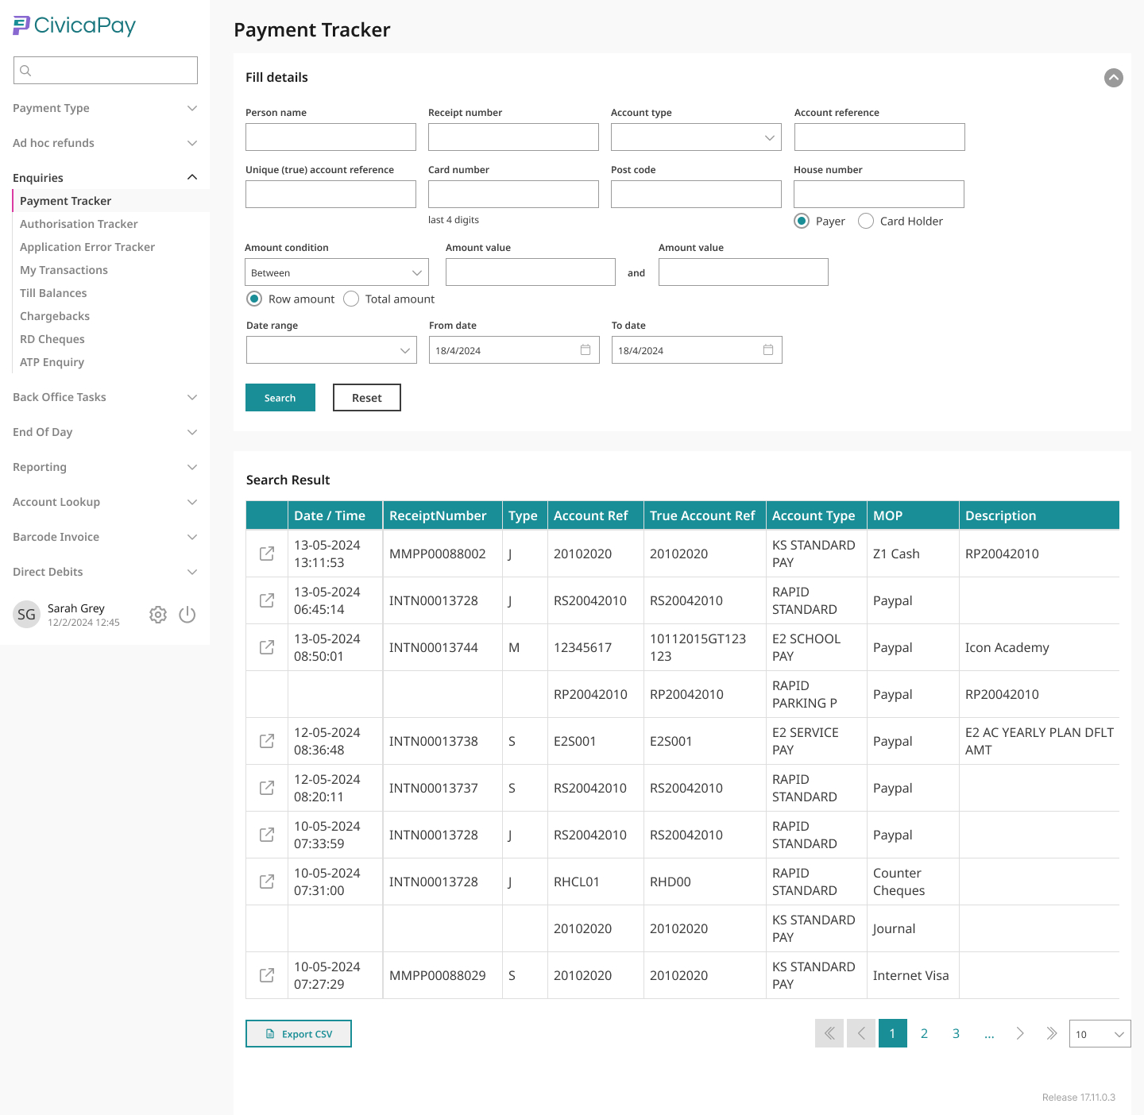Open details for receipt INTN00013744
This screenshot has height=1115, width=1144.
coord(267,647)
